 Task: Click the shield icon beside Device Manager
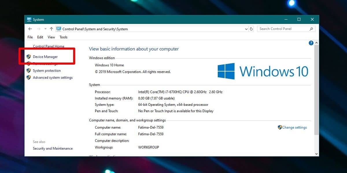tap(29, 57)
